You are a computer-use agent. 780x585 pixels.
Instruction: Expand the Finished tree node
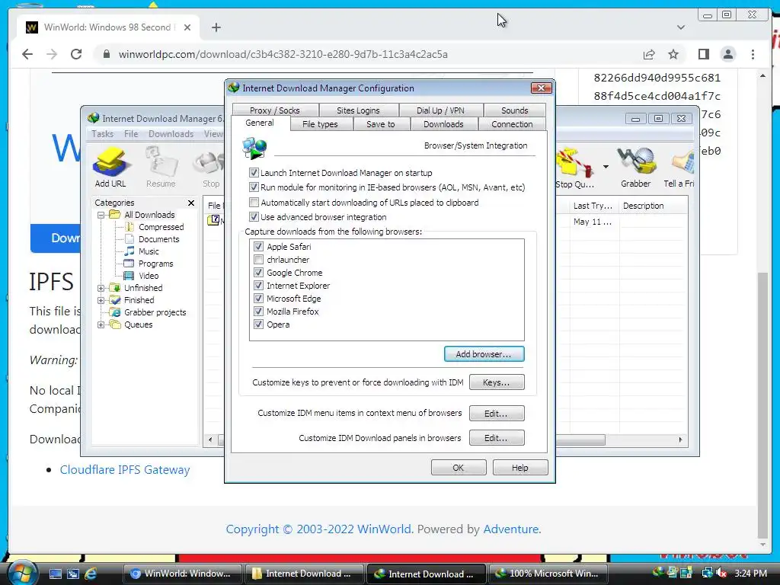101,300
